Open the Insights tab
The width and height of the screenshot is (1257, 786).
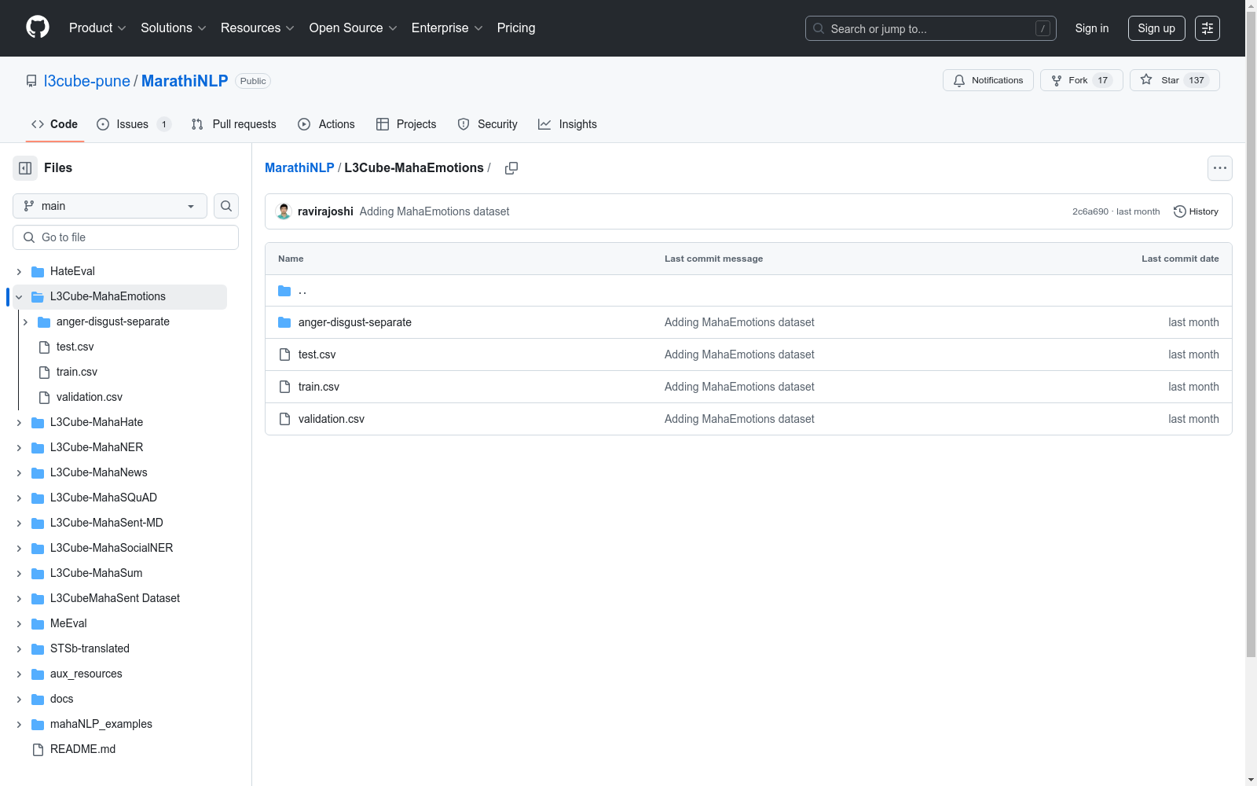567,124
